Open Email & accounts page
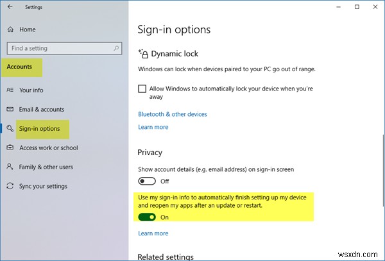This screenshot has width=385, height=261. point(42,110)
